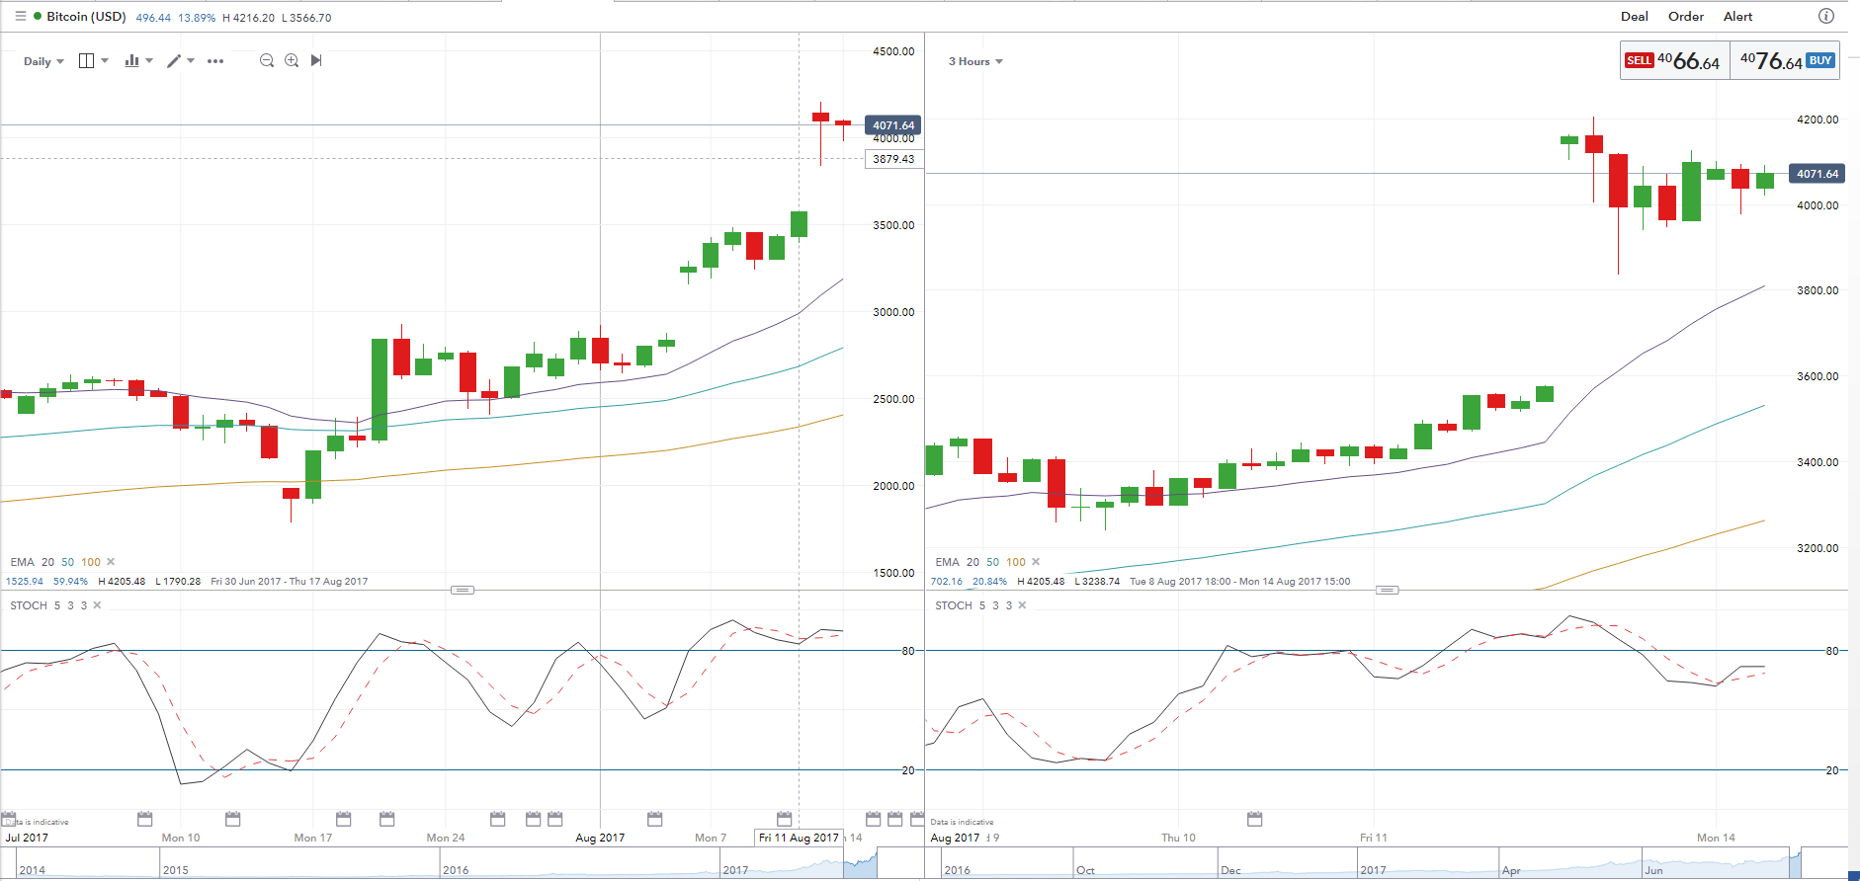Click STOCH label on daily chart

29,605
